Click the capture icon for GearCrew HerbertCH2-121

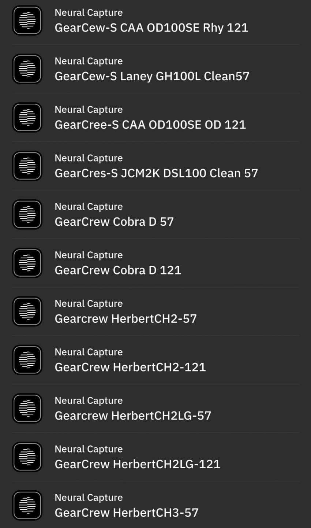pos(27,360)
